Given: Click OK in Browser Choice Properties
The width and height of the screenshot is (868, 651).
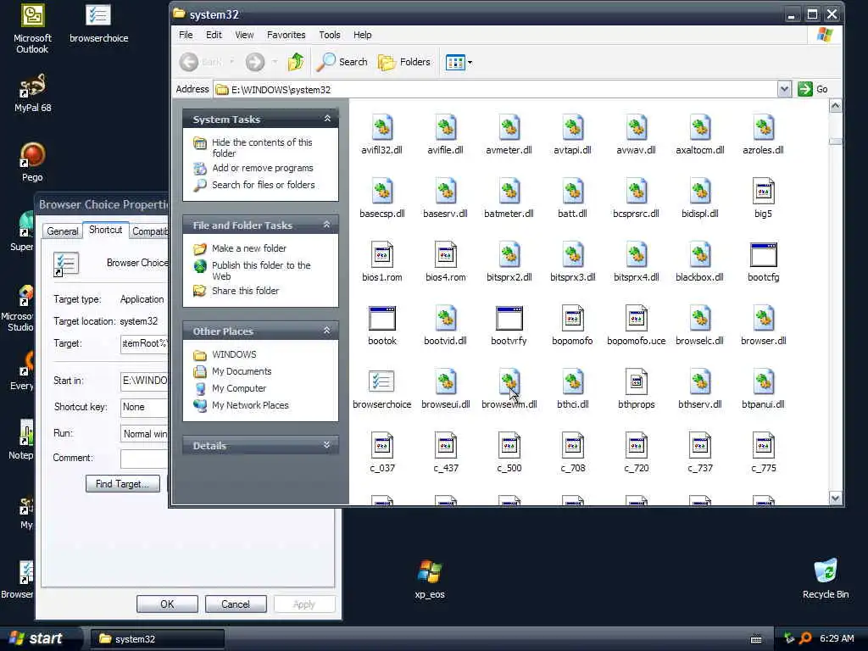Looking at the screenshot, I should [167, 604].
